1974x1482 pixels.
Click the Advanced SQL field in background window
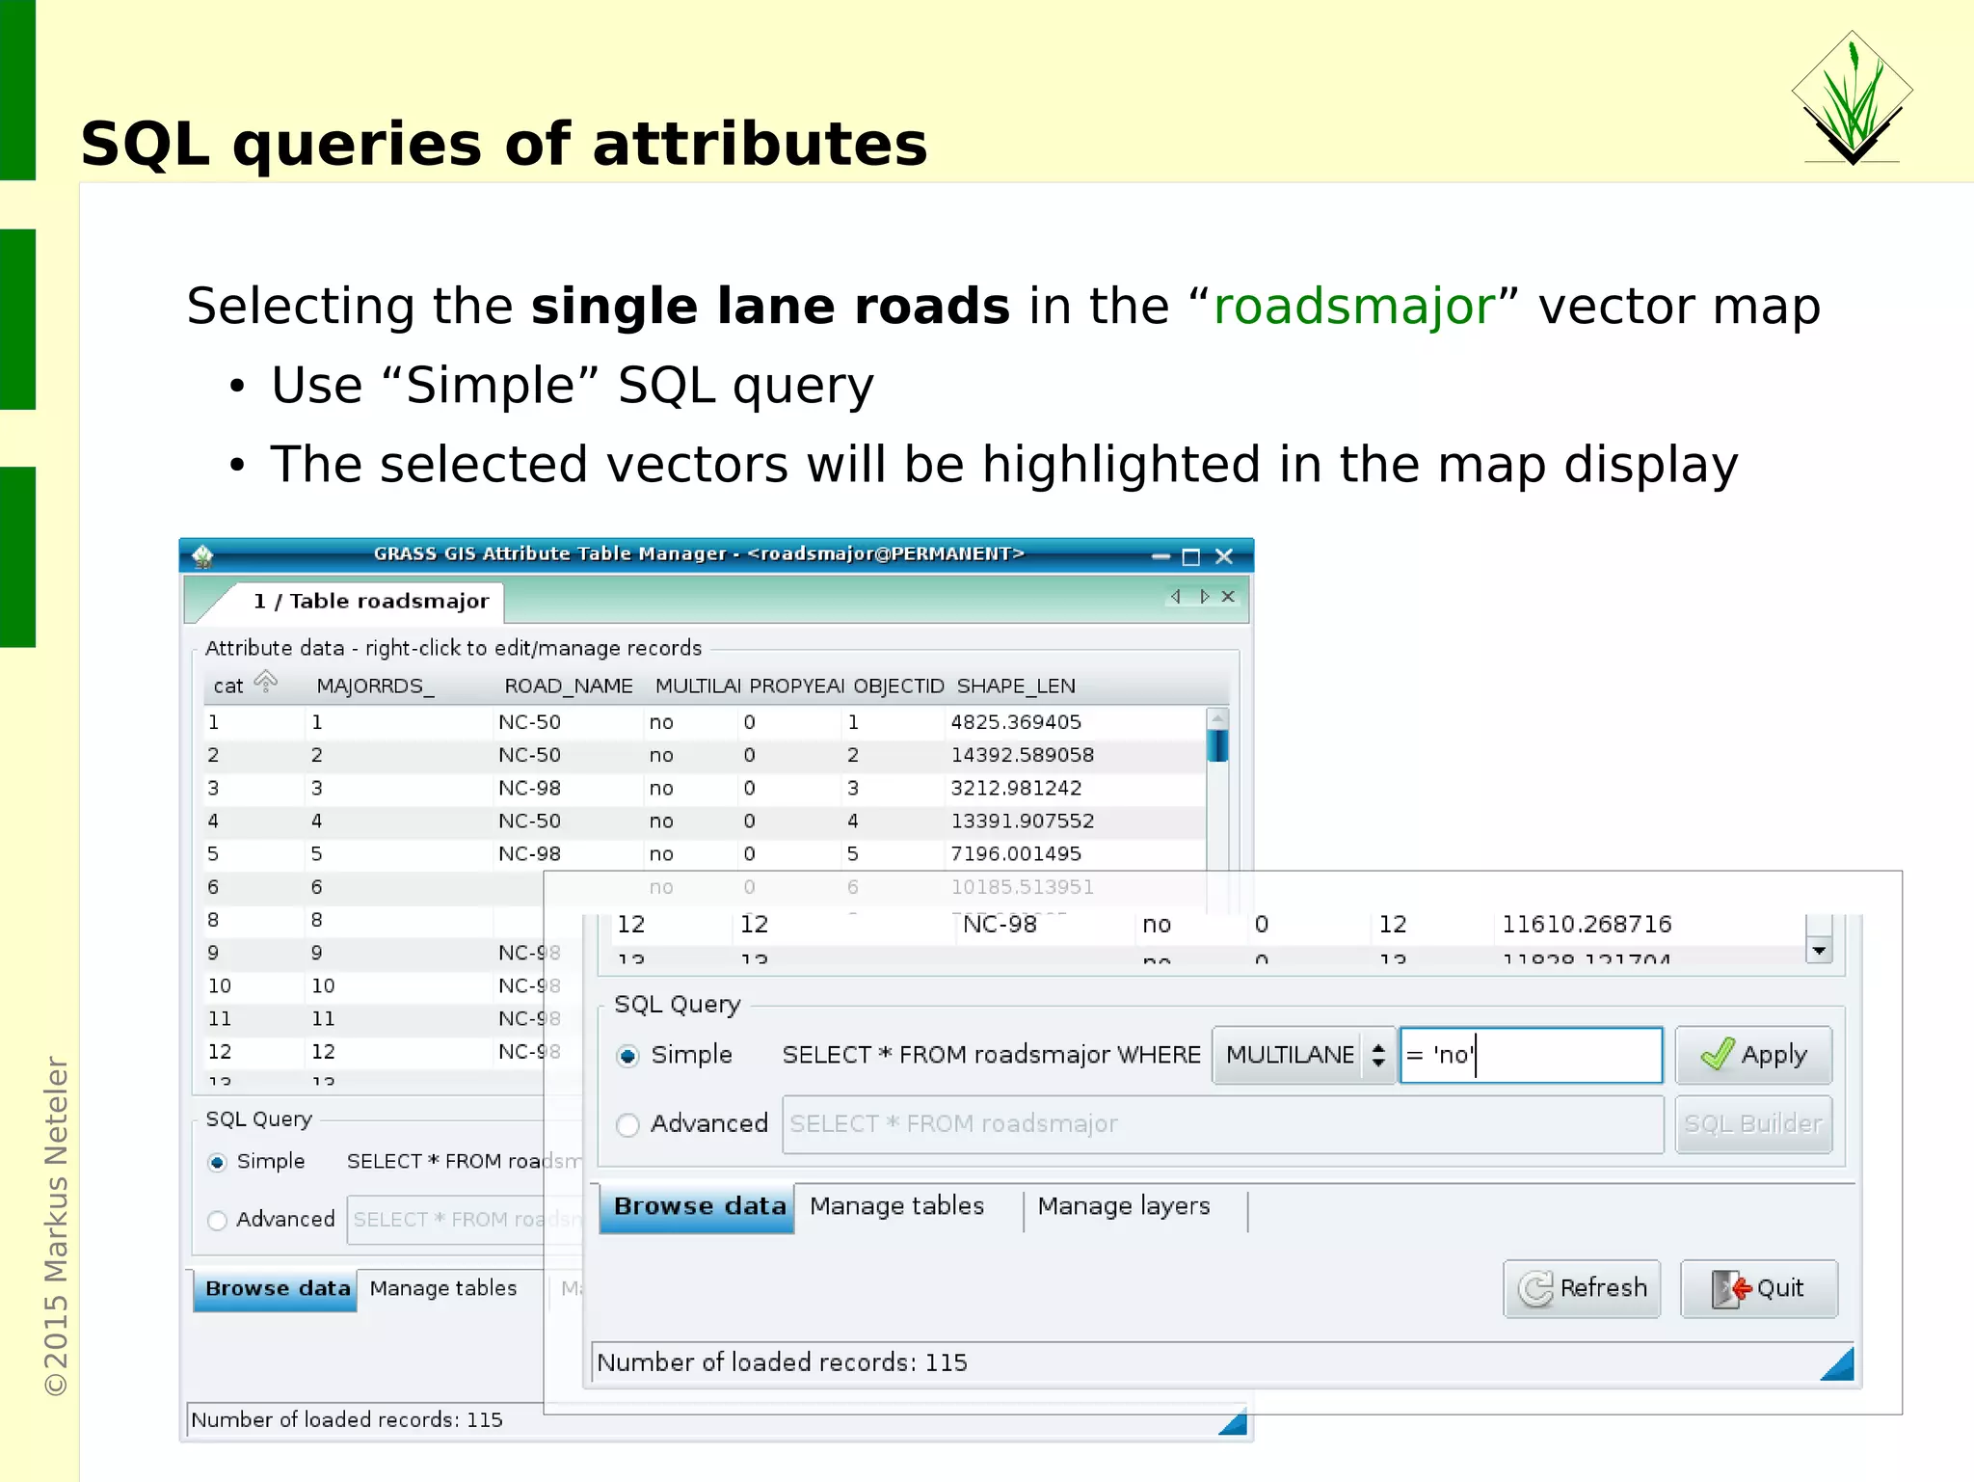point(466,1220)
